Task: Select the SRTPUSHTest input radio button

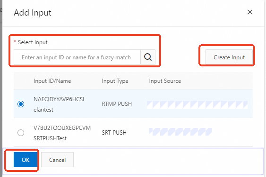Action: click(x=21, y=133)
